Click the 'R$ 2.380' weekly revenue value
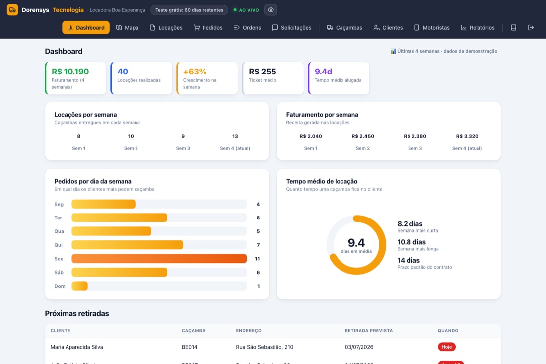Image resolution: width=546 pixels, height=364 pixels. [415, 136]
